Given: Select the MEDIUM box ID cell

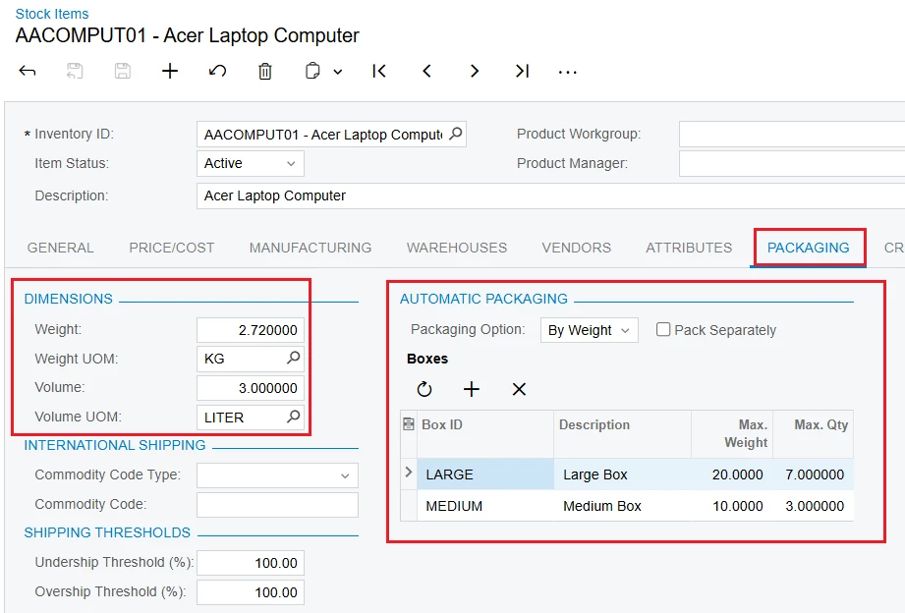Looking at the screenshot, I should (x=485, y=506).
